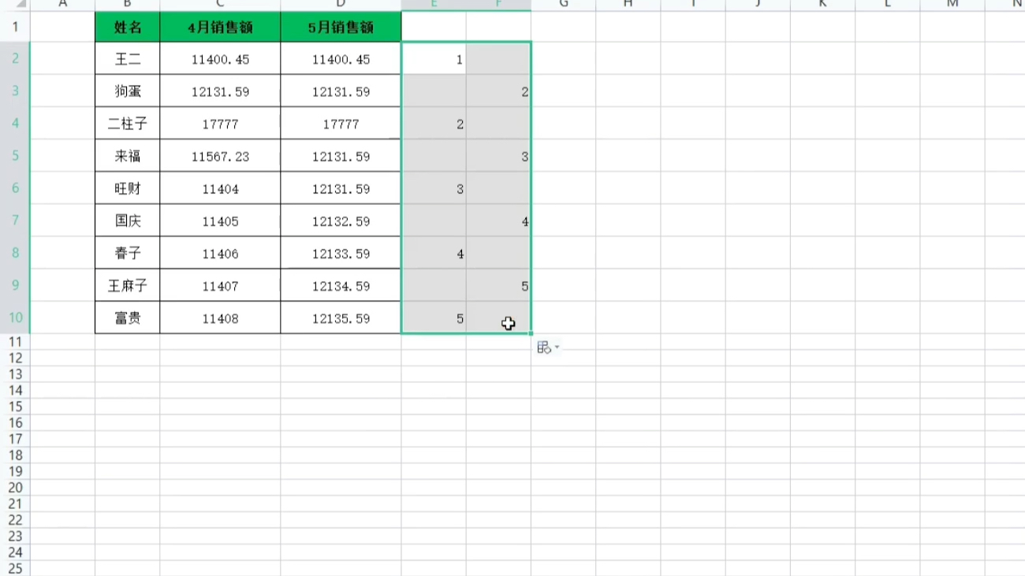Screen dimensions: 1025x576
Task: Select the April value 11406
Action: pos(220,253)
